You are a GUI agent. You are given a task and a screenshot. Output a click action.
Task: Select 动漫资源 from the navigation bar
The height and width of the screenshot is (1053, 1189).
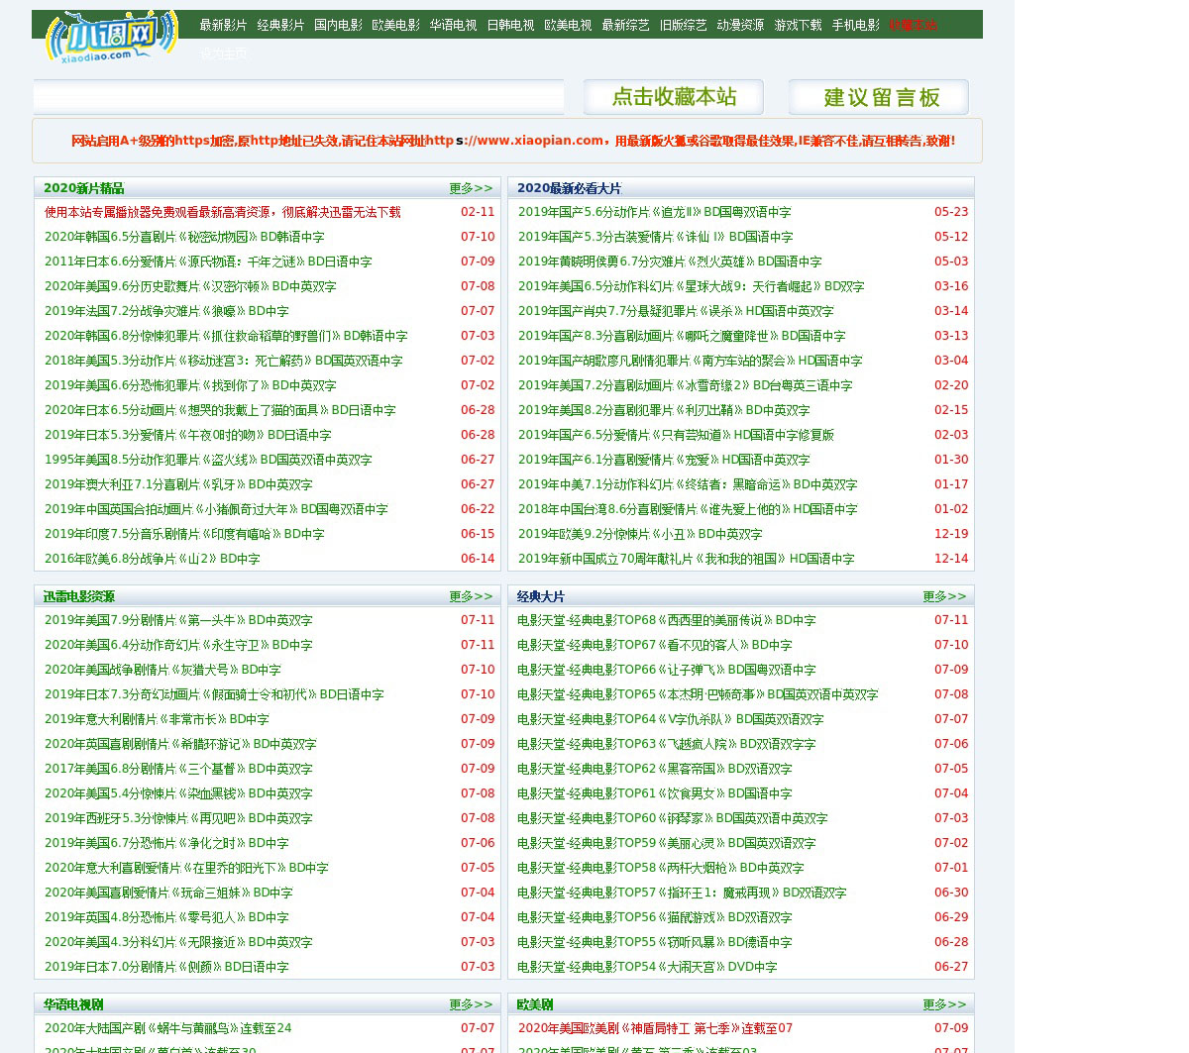740,25
